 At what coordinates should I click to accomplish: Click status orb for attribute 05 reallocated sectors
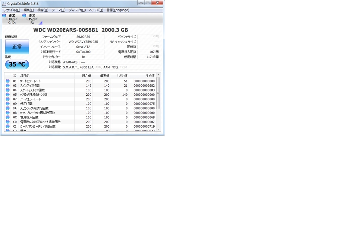click(8, 95)
